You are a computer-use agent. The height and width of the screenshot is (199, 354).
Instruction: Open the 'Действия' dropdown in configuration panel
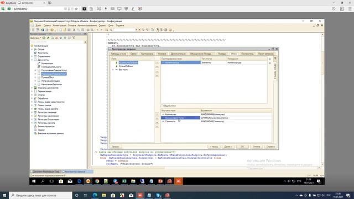click(x=35, y=38)
